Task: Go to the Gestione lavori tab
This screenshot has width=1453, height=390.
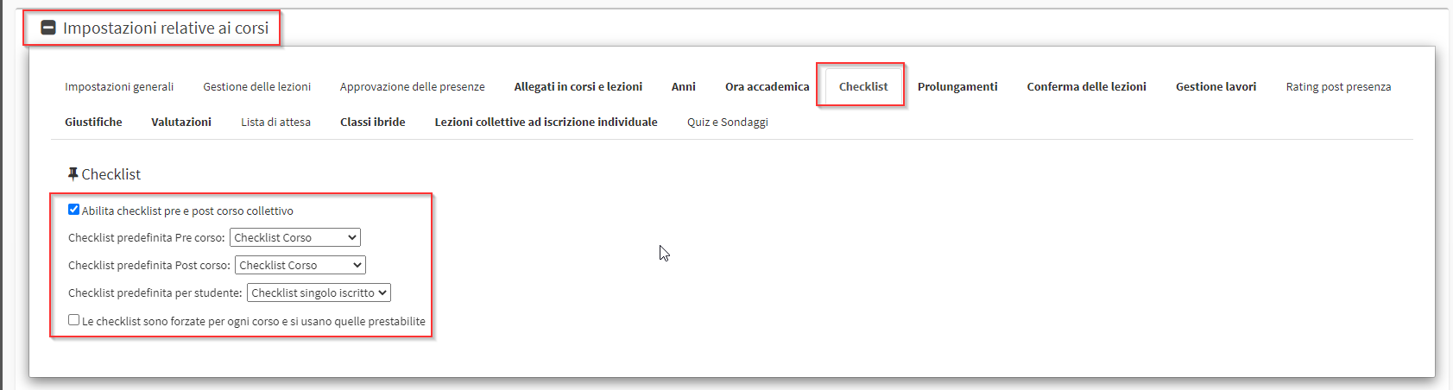Action: tap(1216, 86)
